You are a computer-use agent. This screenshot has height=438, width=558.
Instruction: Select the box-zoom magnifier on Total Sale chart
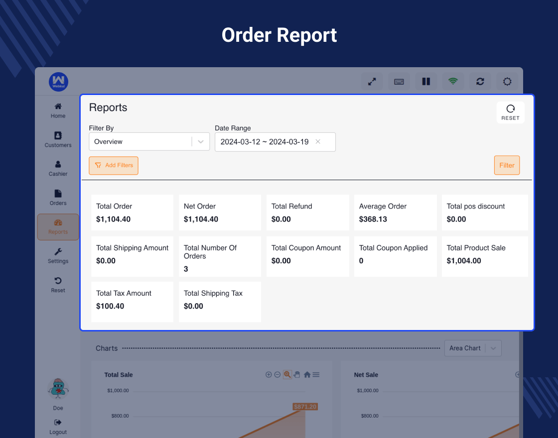pos(287,374)
